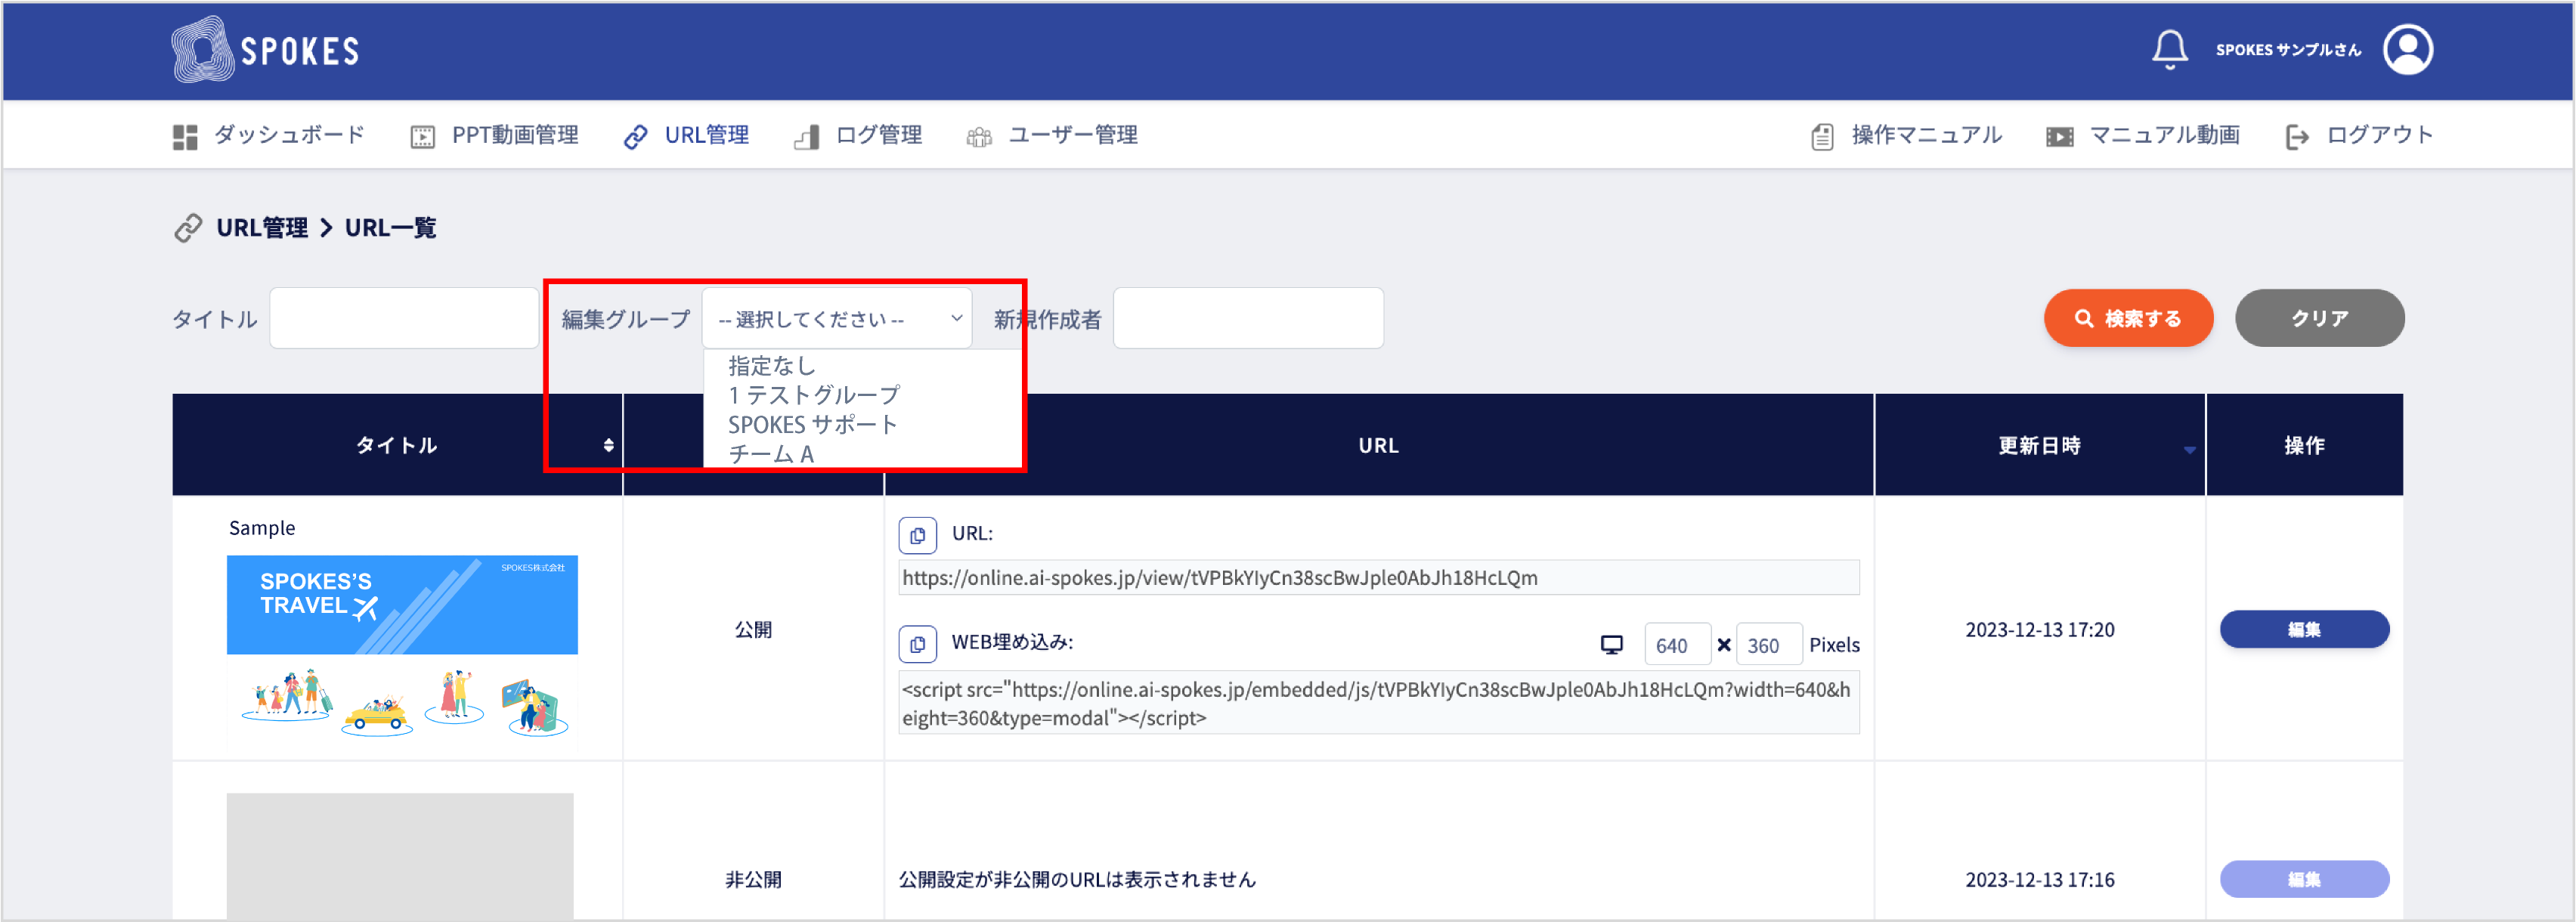Focus the タイトル search field
This screenshot has height=922, width=2576.
(404, 319)
